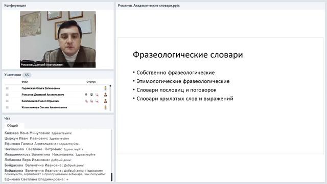Click chat message from Ивашинникова Валентина Николаевна
327x184 pixels.
point(50,154)
